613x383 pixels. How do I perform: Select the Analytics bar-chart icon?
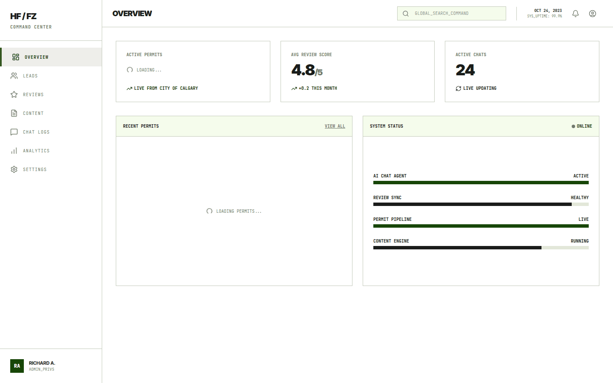pyautogui.click(x=14, y=150)
